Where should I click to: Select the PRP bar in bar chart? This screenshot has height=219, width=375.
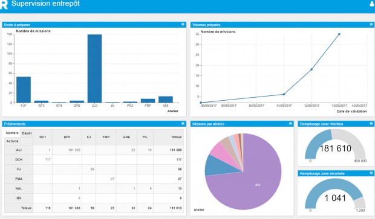[x=148, y=101]
